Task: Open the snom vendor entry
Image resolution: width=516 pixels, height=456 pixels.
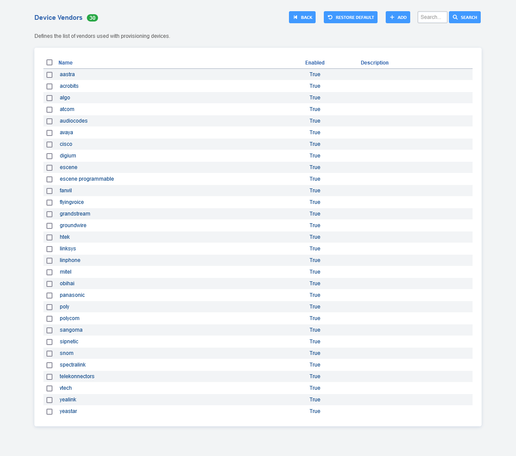Action: pyautogui.click(x=67, y=353)
